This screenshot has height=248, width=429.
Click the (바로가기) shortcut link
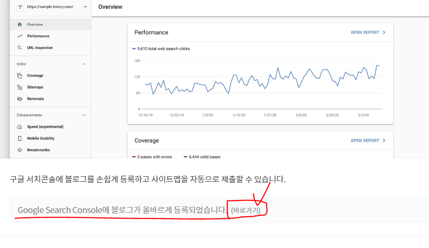pos(246,210)
